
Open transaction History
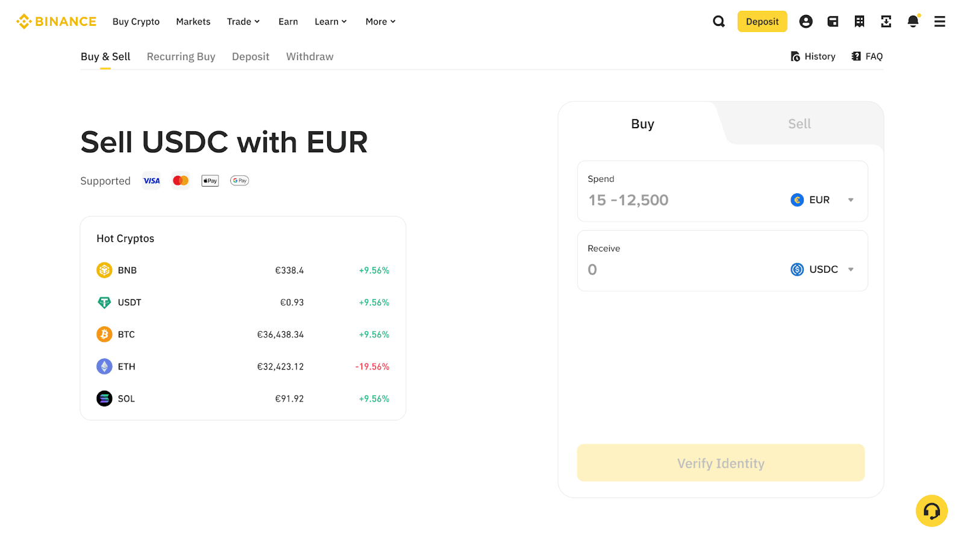coord(813,57)
